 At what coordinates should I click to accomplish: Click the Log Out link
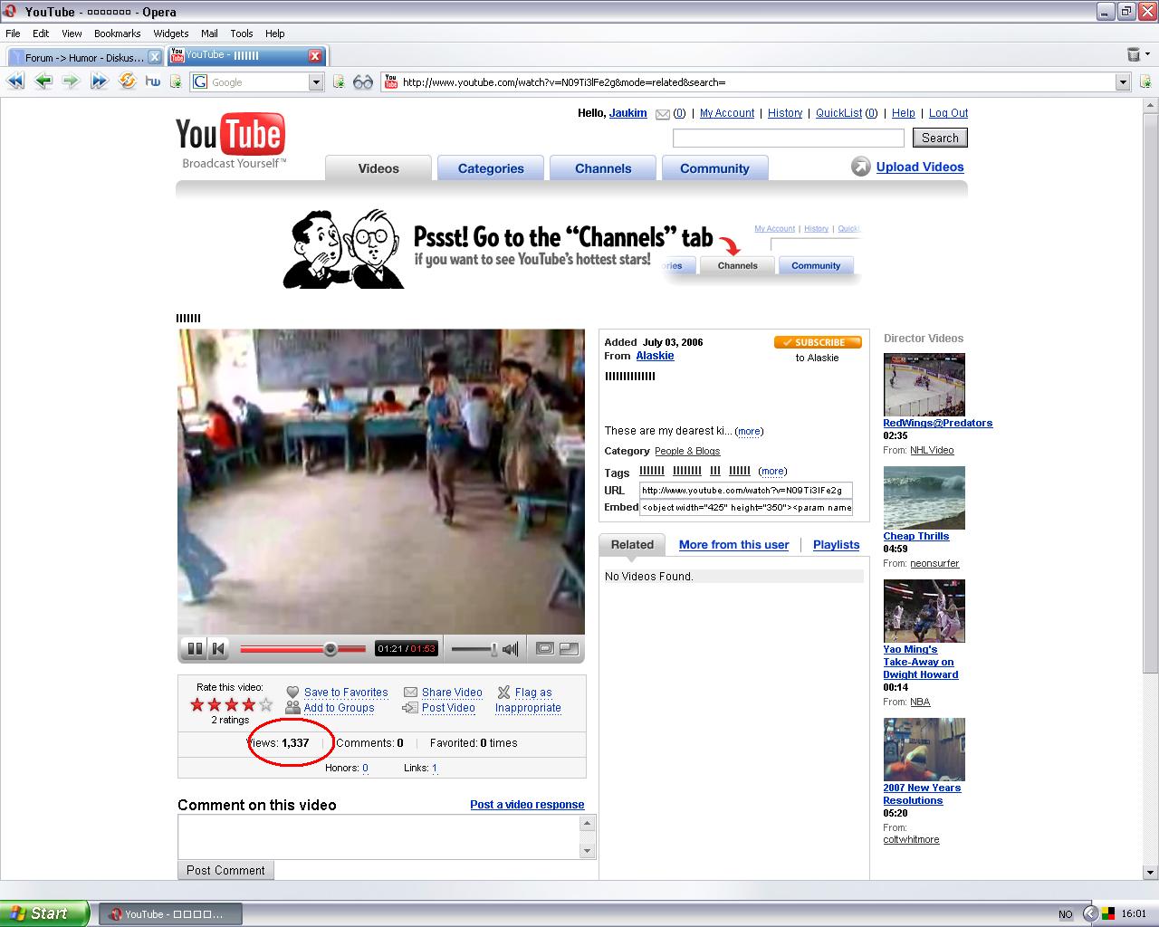point(948,113)
